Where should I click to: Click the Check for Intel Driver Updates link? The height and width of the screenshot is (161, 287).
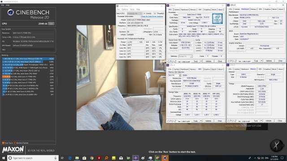(x=152, y=17)
